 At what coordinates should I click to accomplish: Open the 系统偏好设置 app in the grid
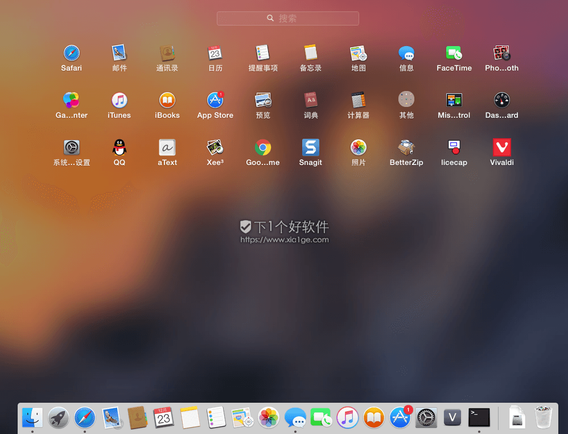coord(72,148)
